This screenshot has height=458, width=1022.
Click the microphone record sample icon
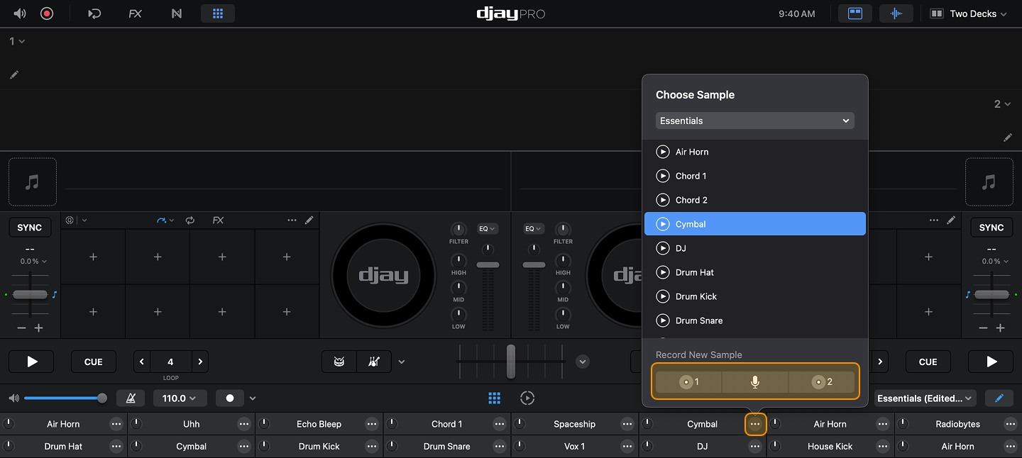point(754,382)
